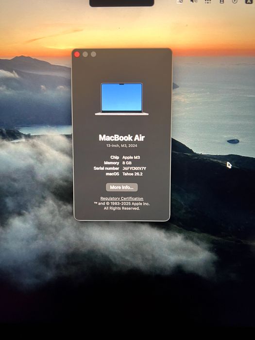Click the "Memory" label

pyautogui.click(x=111, y=163)
